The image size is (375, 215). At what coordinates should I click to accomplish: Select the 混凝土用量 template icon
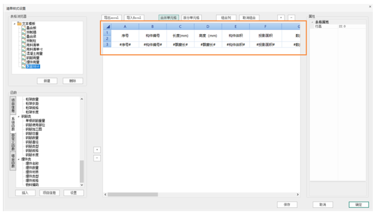click(x=23, y=53)
